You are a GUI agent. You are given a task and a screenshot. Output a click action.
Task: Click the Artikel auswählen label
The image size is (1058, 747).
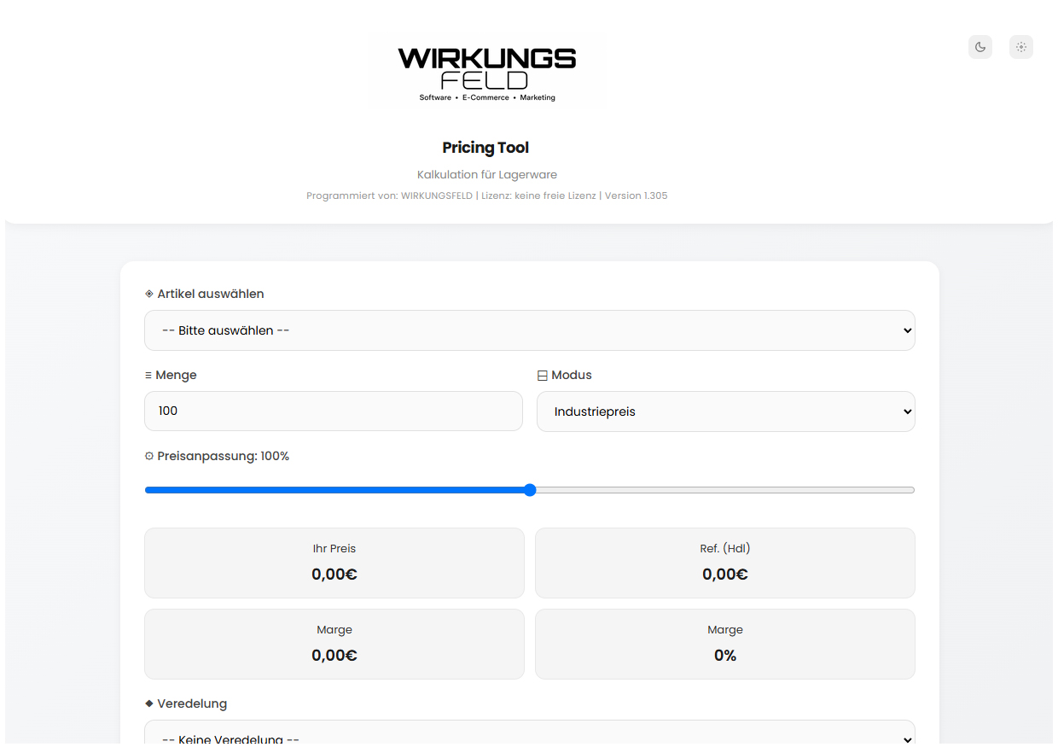205,294
